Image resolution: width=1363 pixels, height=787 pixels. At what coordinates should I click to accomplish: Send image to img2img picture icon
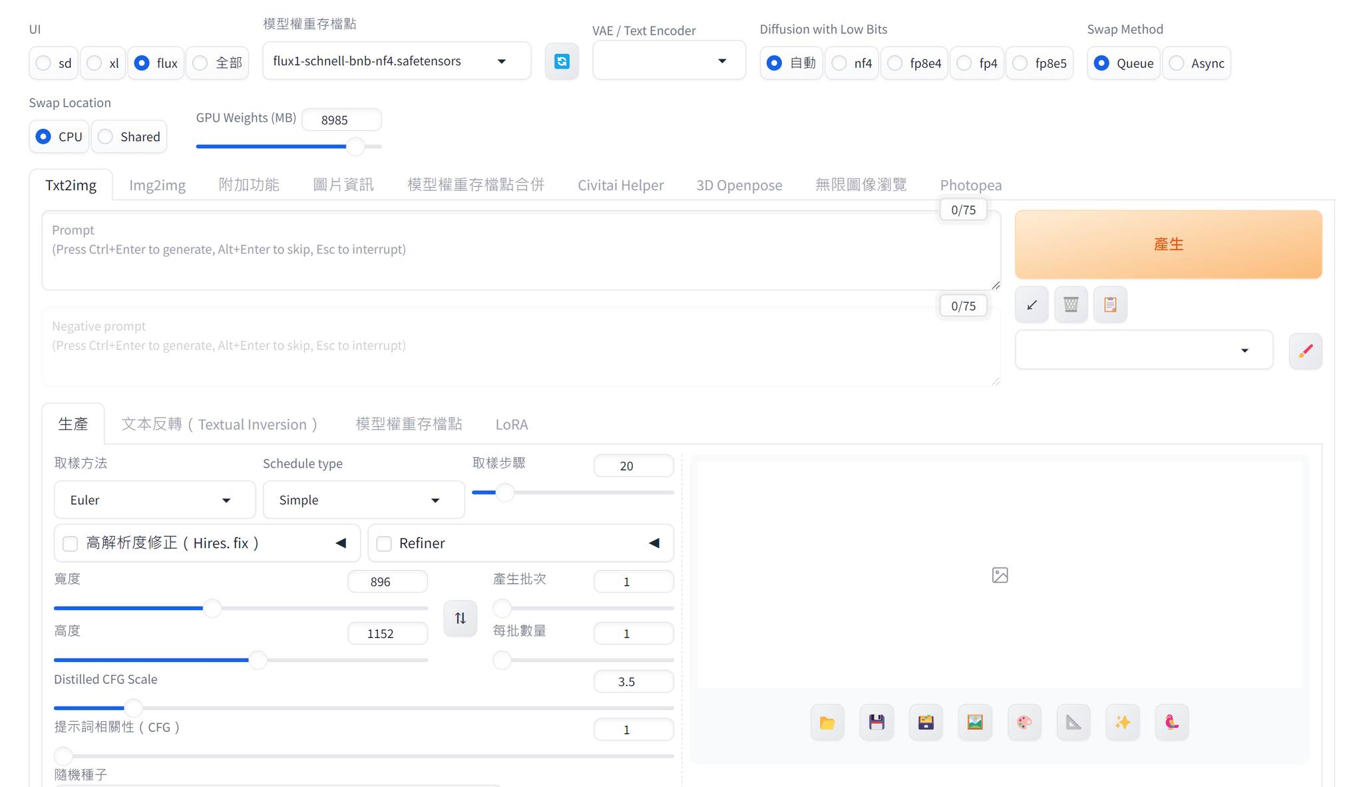click(975, 722)
